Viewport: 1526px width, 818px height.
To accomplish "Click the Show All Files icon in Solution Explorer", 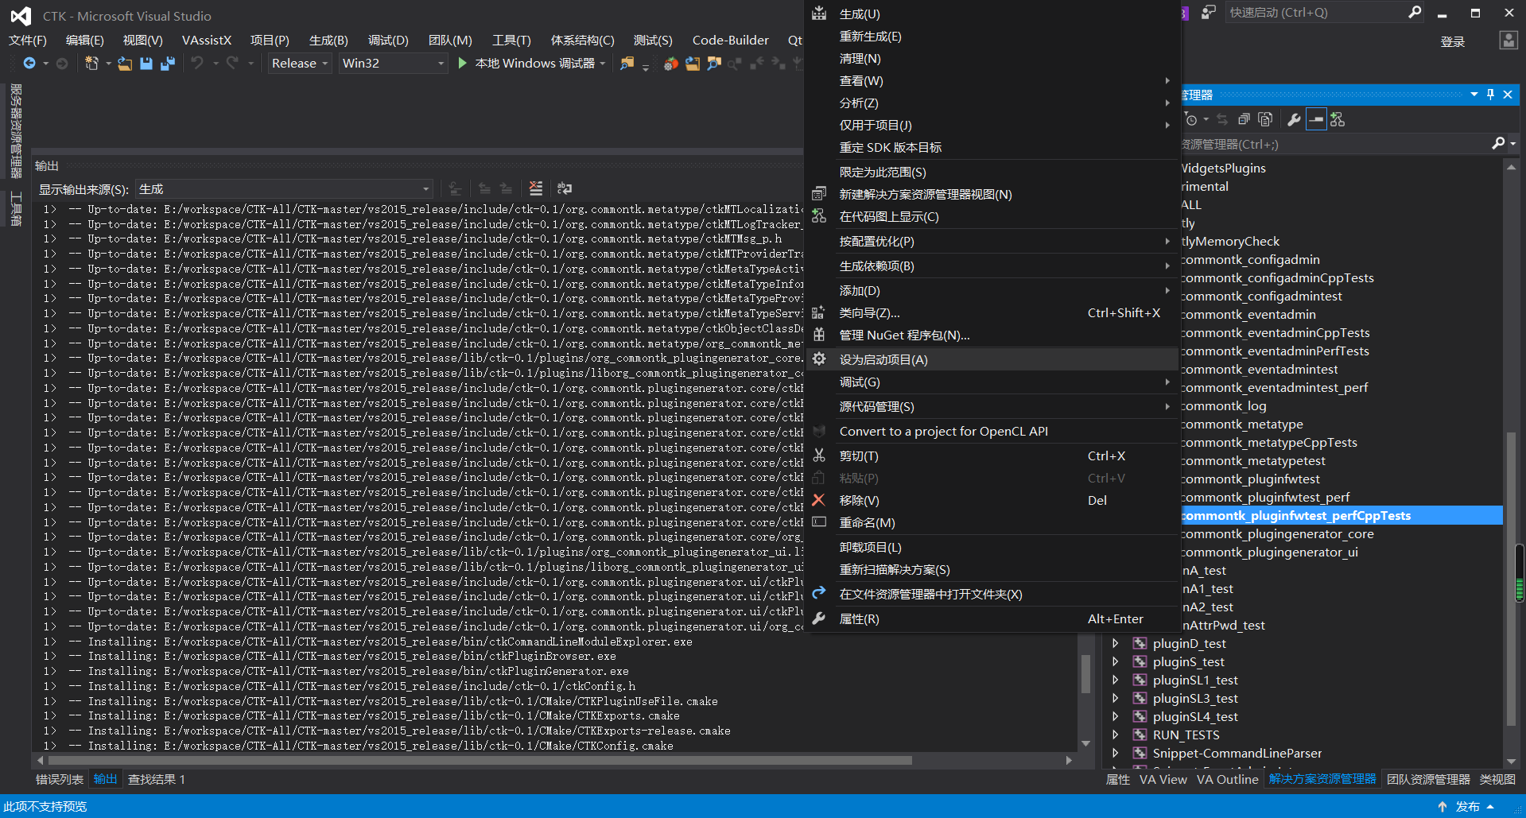I will point(1265,119).
